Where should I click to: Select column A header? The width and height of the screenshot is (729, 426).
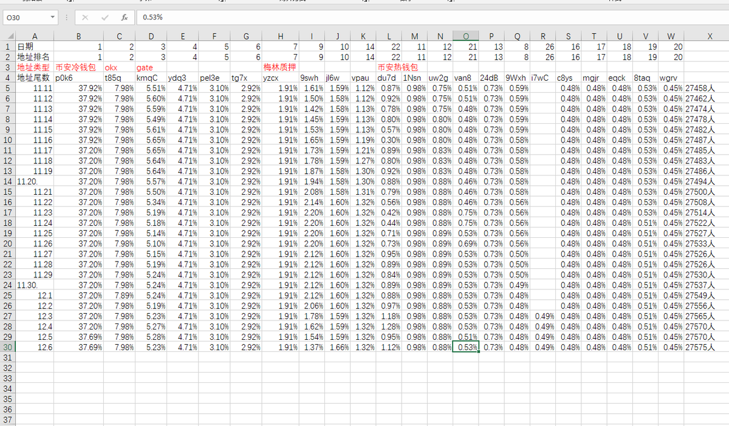[35, 36]
